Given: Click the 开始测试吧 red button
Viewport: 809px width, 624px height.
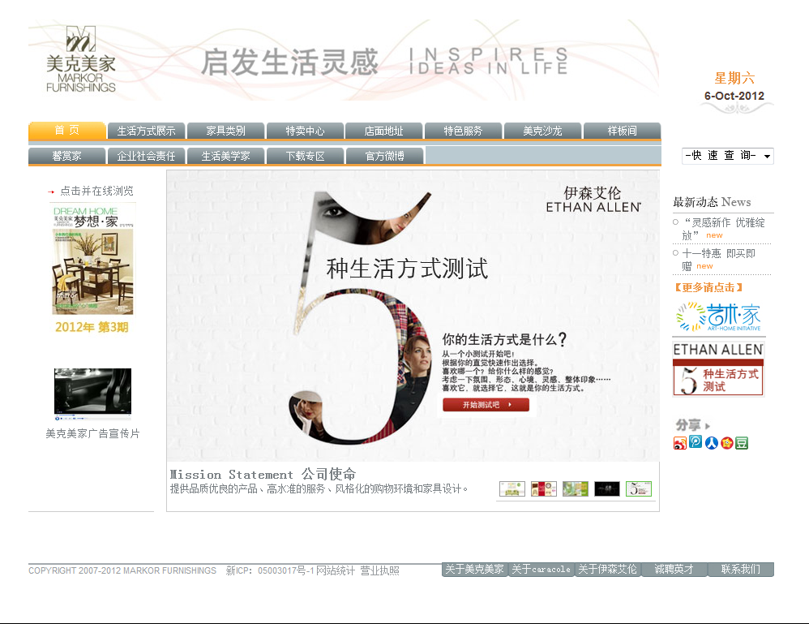Looking at the screenshot, I should (486, 404).
